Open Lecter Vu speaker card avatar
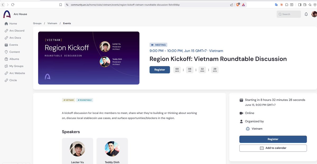317x164 pixels. tap(77, 149)
